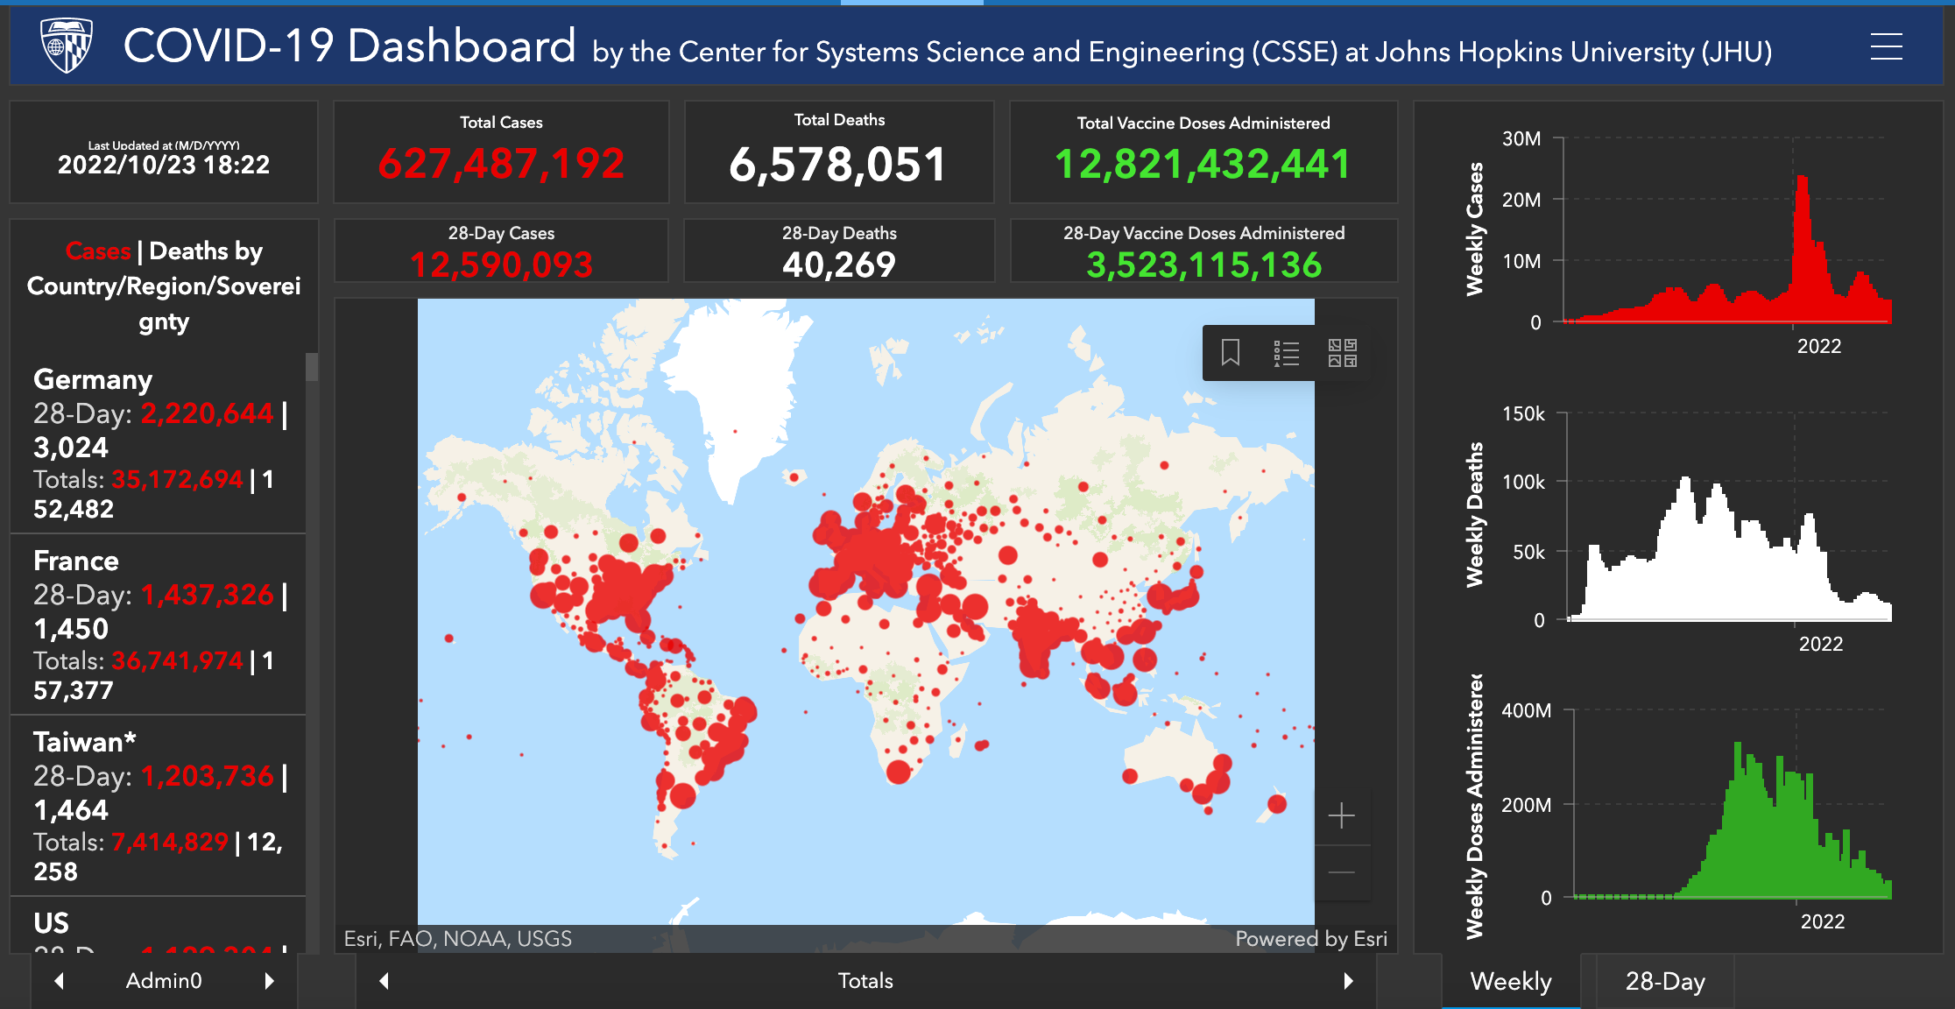The image size is (1955, 1009).
Task: Click the country list scrollbar thumb
Action: tap(311, 367)
